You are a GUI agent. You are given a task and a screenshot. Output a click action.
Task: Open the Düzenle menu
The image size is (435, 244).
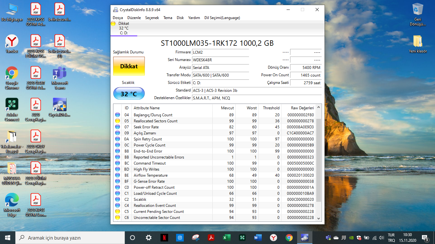134,18
